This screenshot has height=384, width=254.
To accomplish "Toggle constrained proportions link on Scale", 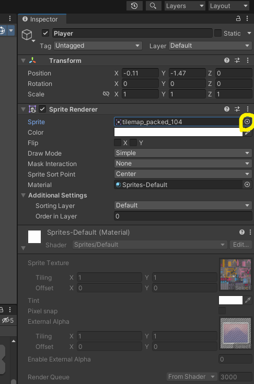I will point(106,94).
